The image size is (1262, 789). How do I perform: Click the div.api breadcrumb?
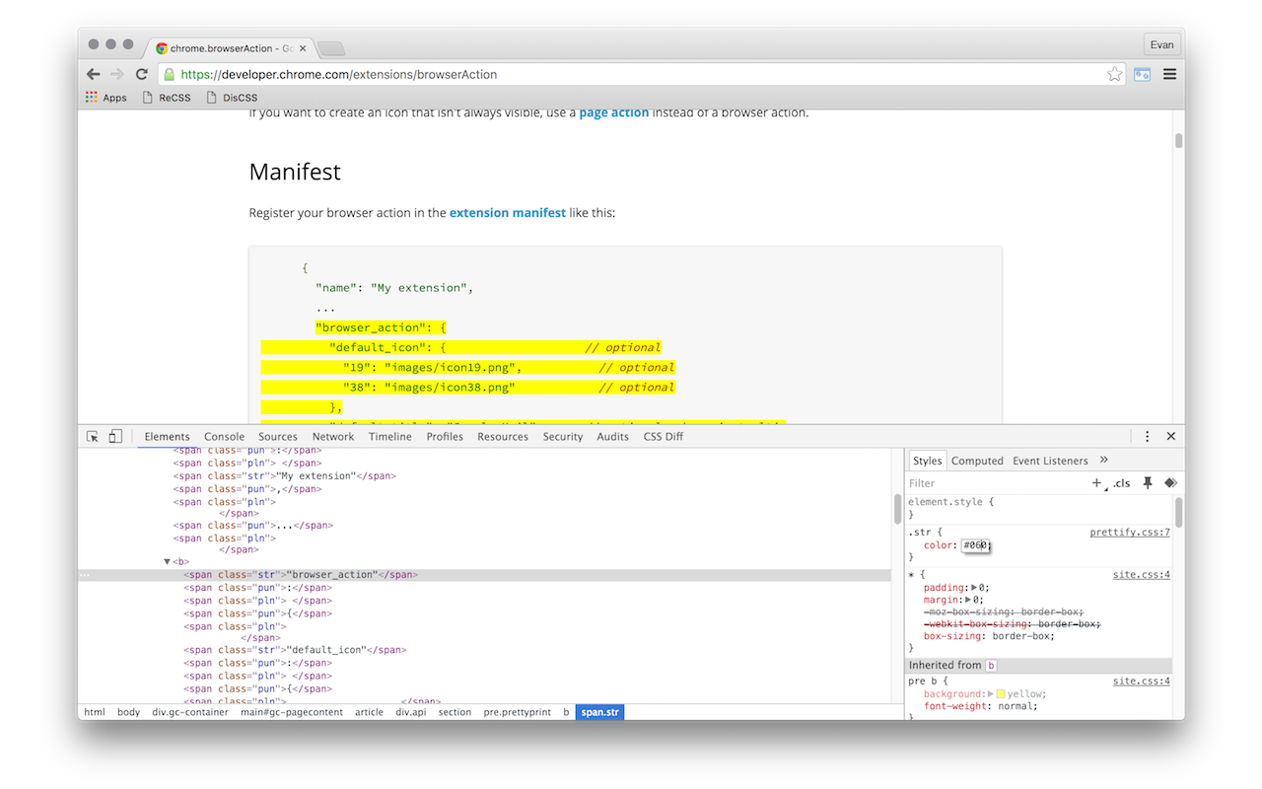coord(413,712)
